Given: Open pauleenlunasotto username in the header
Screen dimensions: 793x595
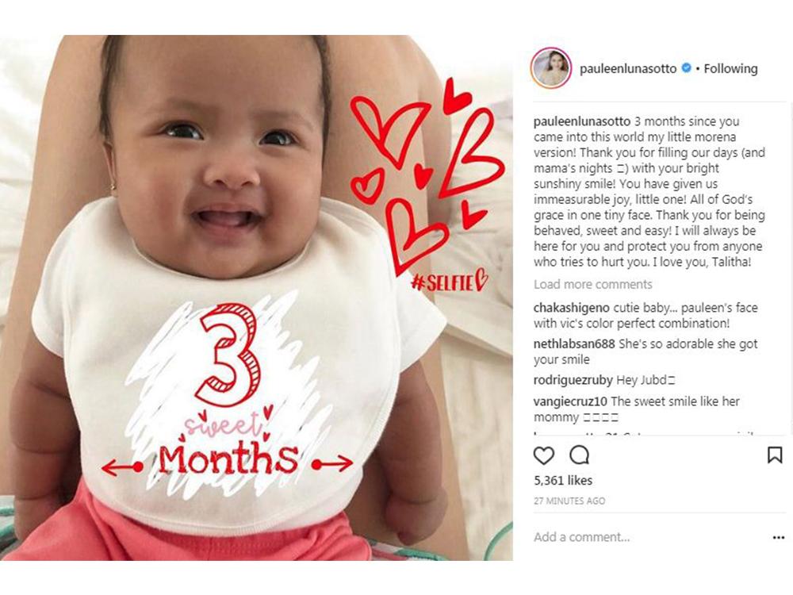Looking at the screenshot, I should tap(627, 68).
